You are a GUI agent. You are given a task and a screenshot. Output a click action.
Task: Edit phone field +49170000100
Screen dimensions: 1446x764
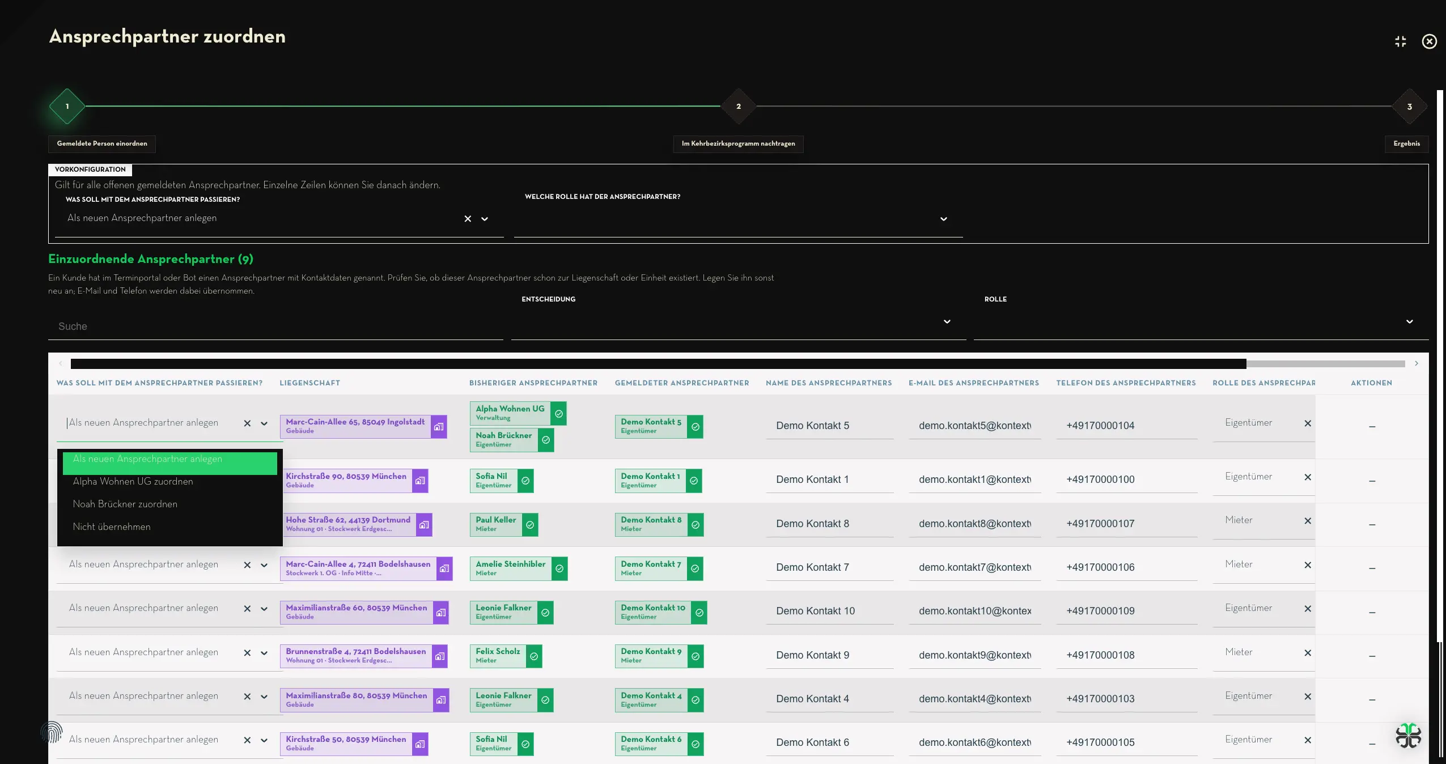click(x=1126, y=480)
